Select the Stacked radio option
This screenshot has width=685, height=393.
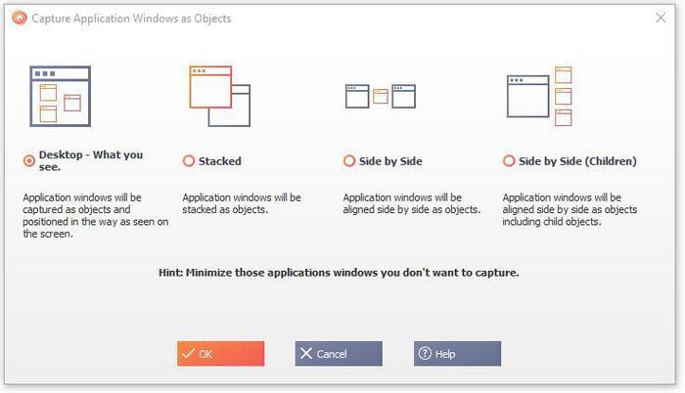coord(189,161)
